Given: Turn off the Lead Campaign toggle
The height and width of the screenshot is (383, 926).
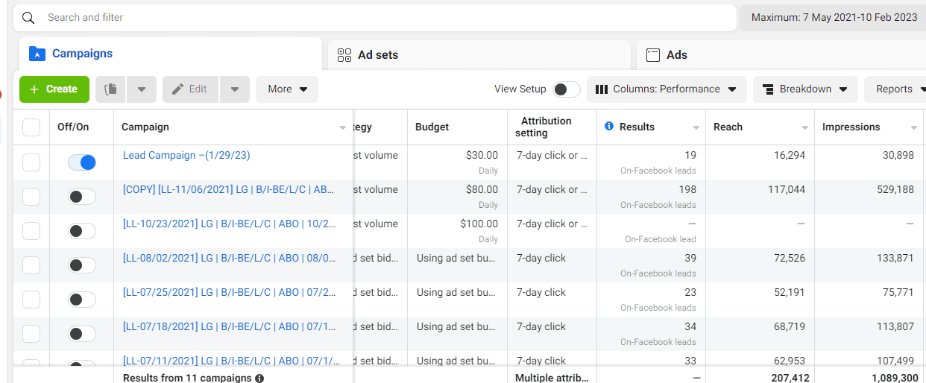Looking at the screenshot, I should [82, 162].
